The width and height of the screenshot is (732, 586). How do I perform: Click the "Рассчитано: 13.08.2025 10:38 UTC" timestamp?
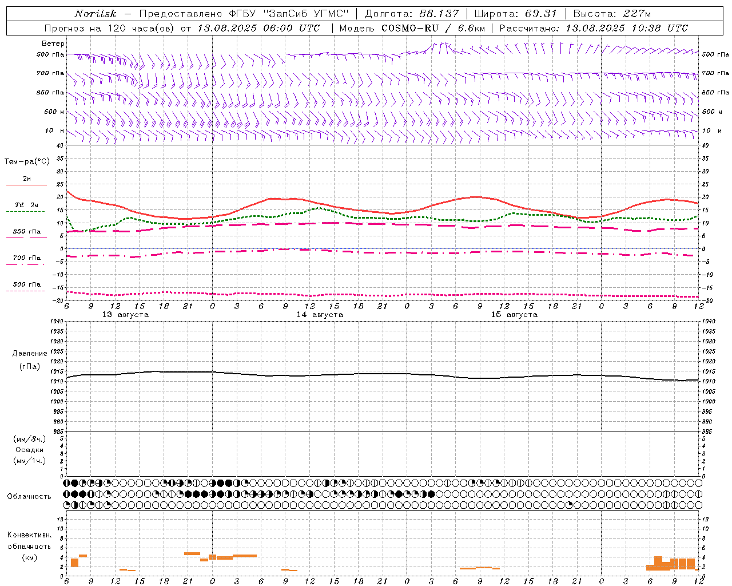(594, 28)
